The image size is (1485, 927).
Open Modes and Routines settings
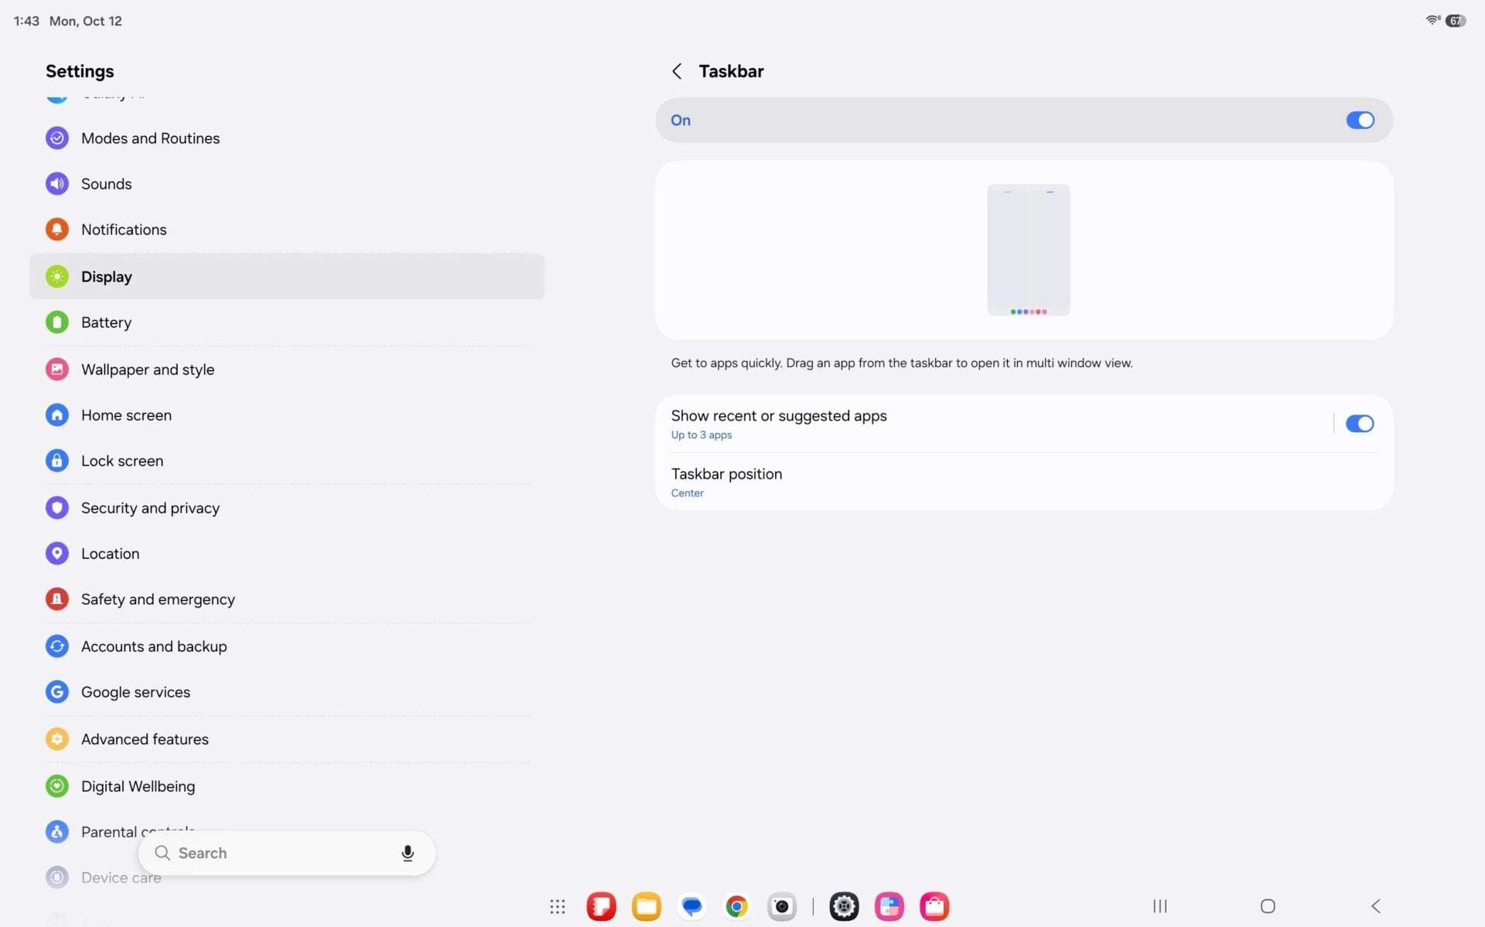287,138
